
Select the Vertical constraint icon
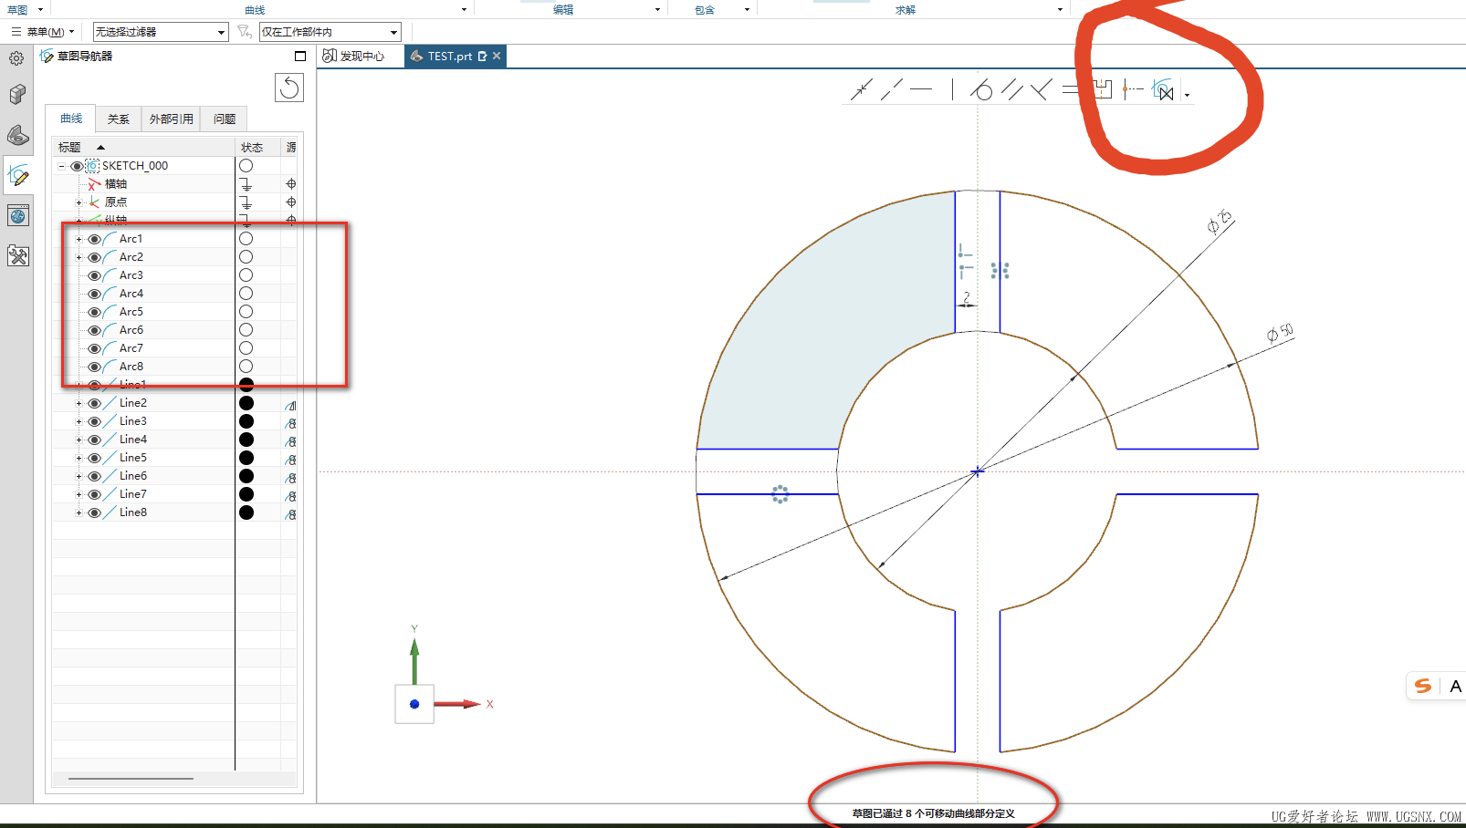pos(952,89)
